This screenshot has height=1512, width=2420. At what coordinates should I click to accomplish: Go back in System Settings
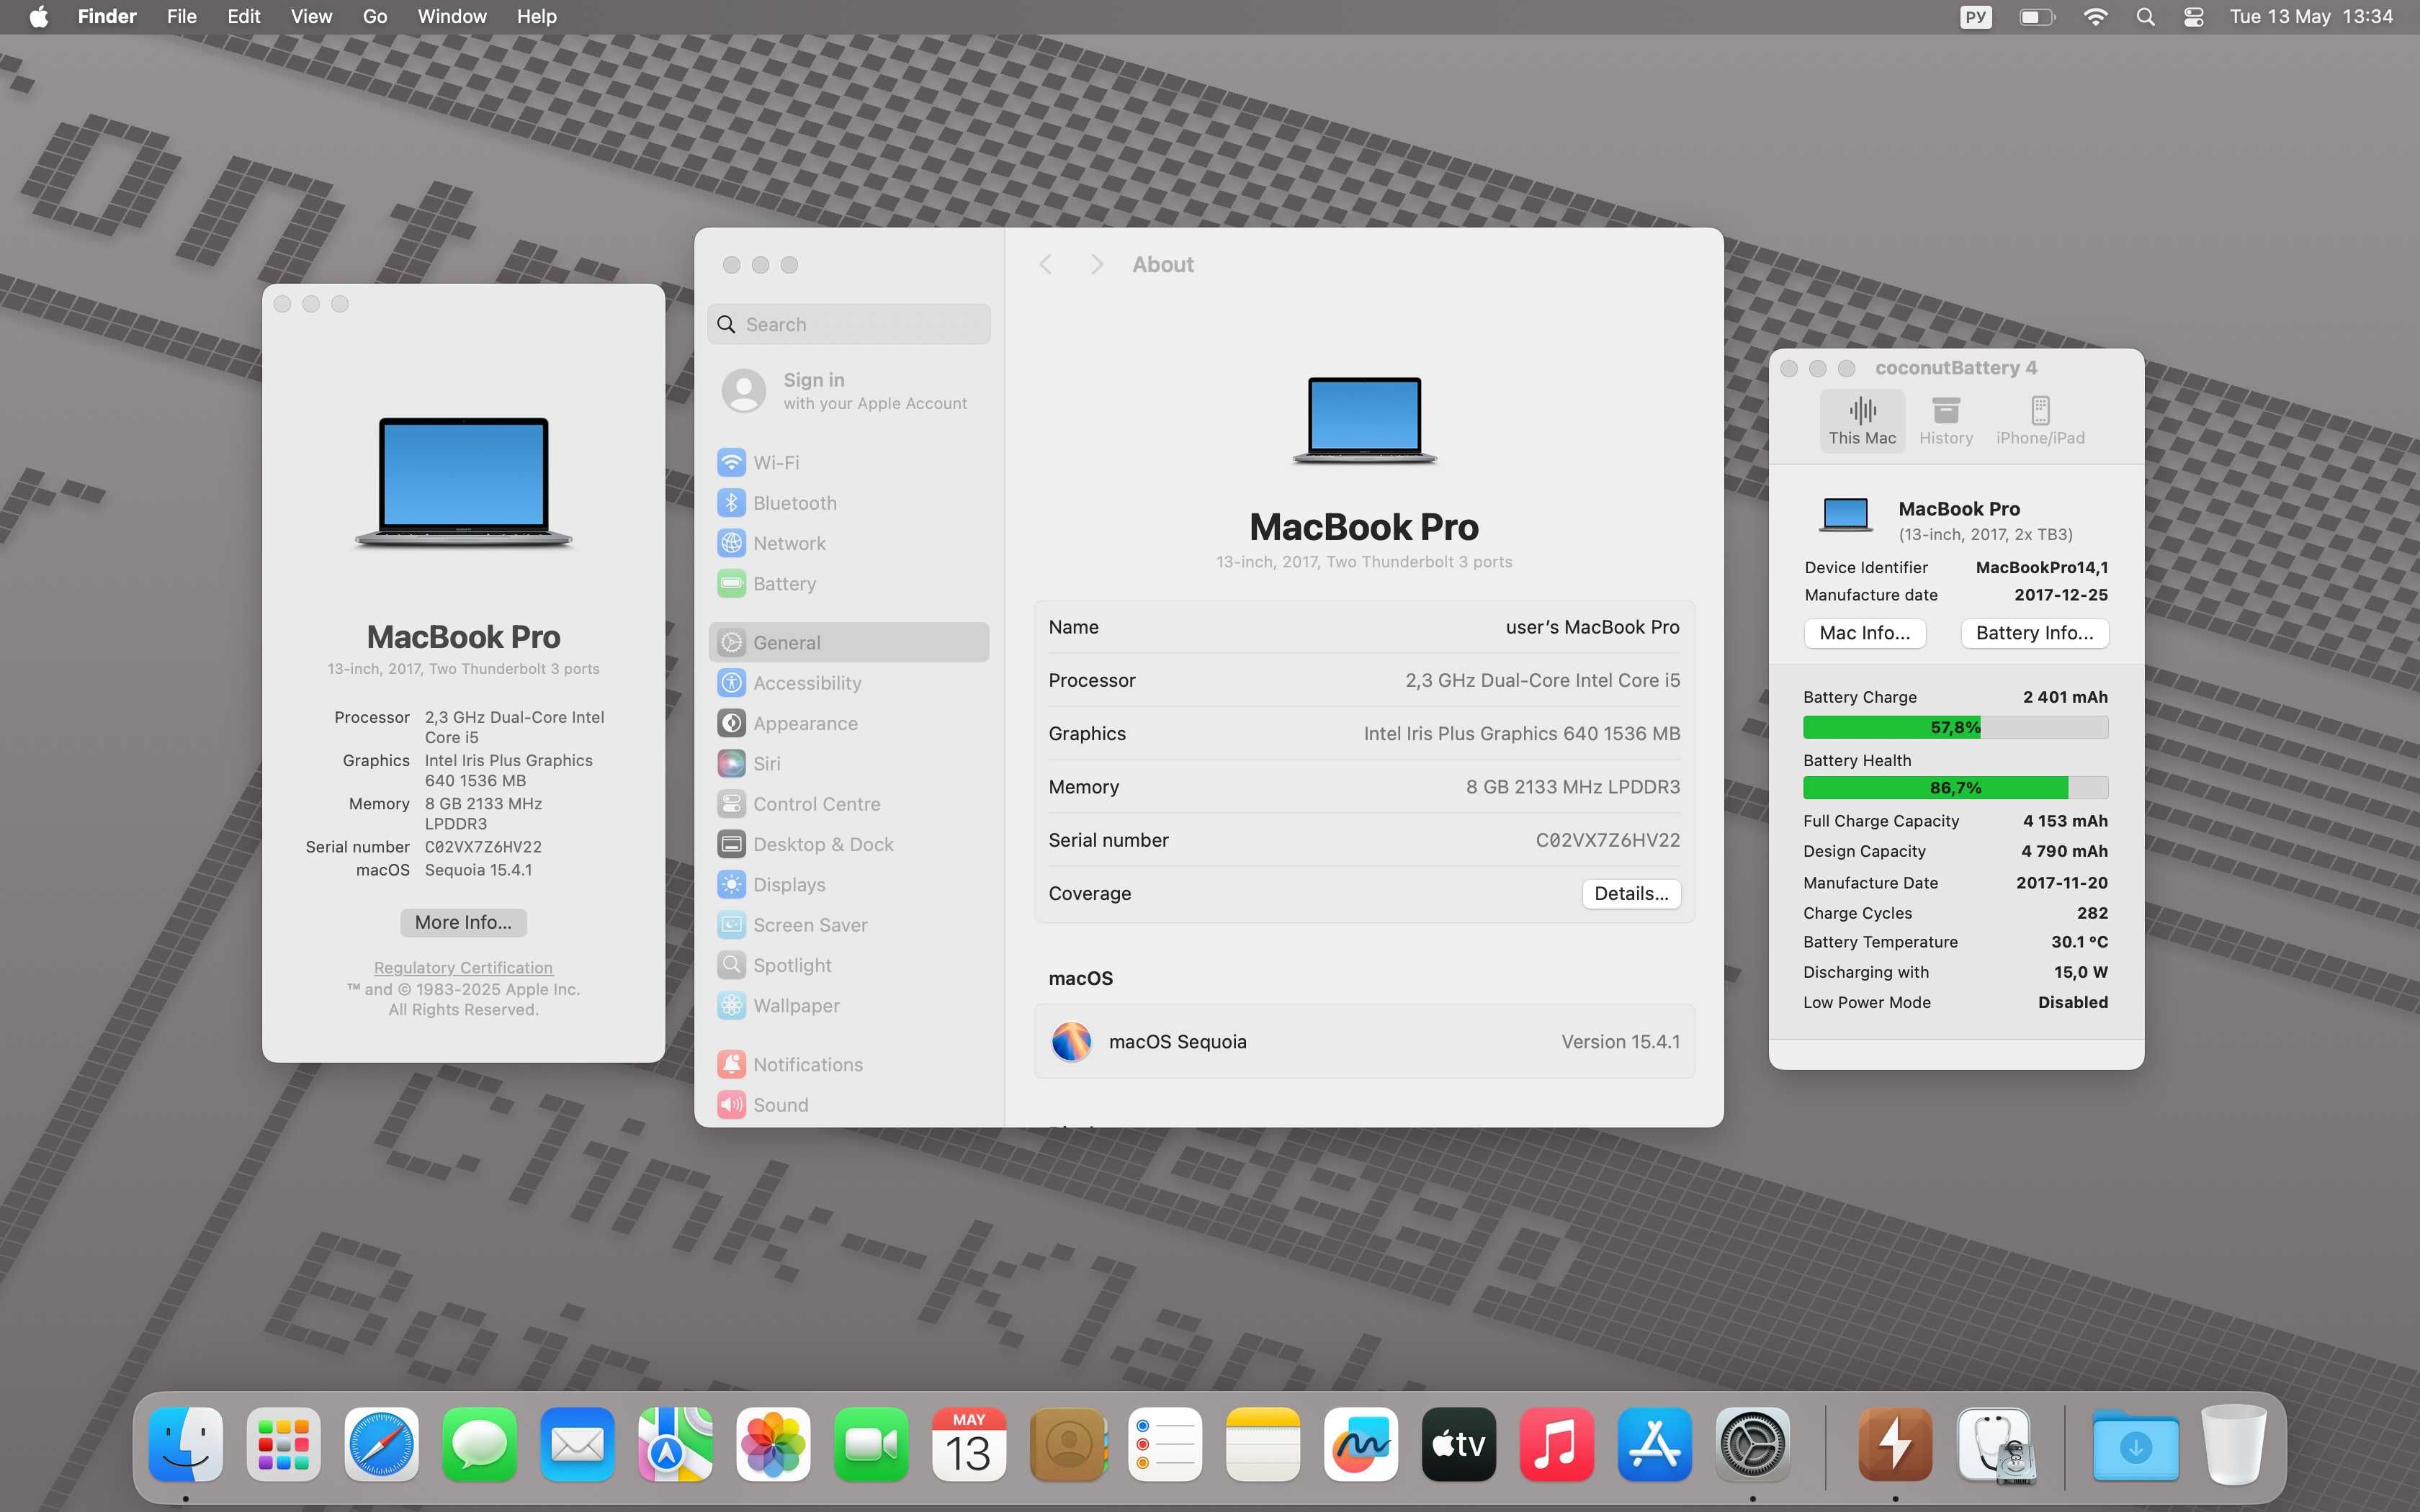click(1046, 264)
